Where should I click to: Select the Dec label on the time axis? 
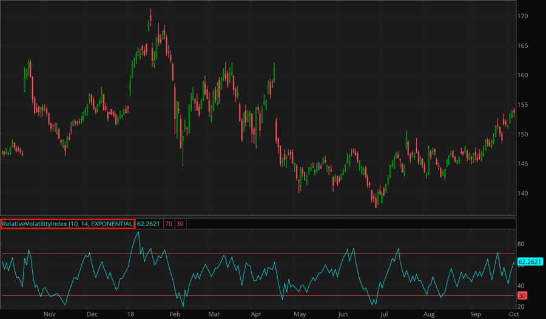92,314
